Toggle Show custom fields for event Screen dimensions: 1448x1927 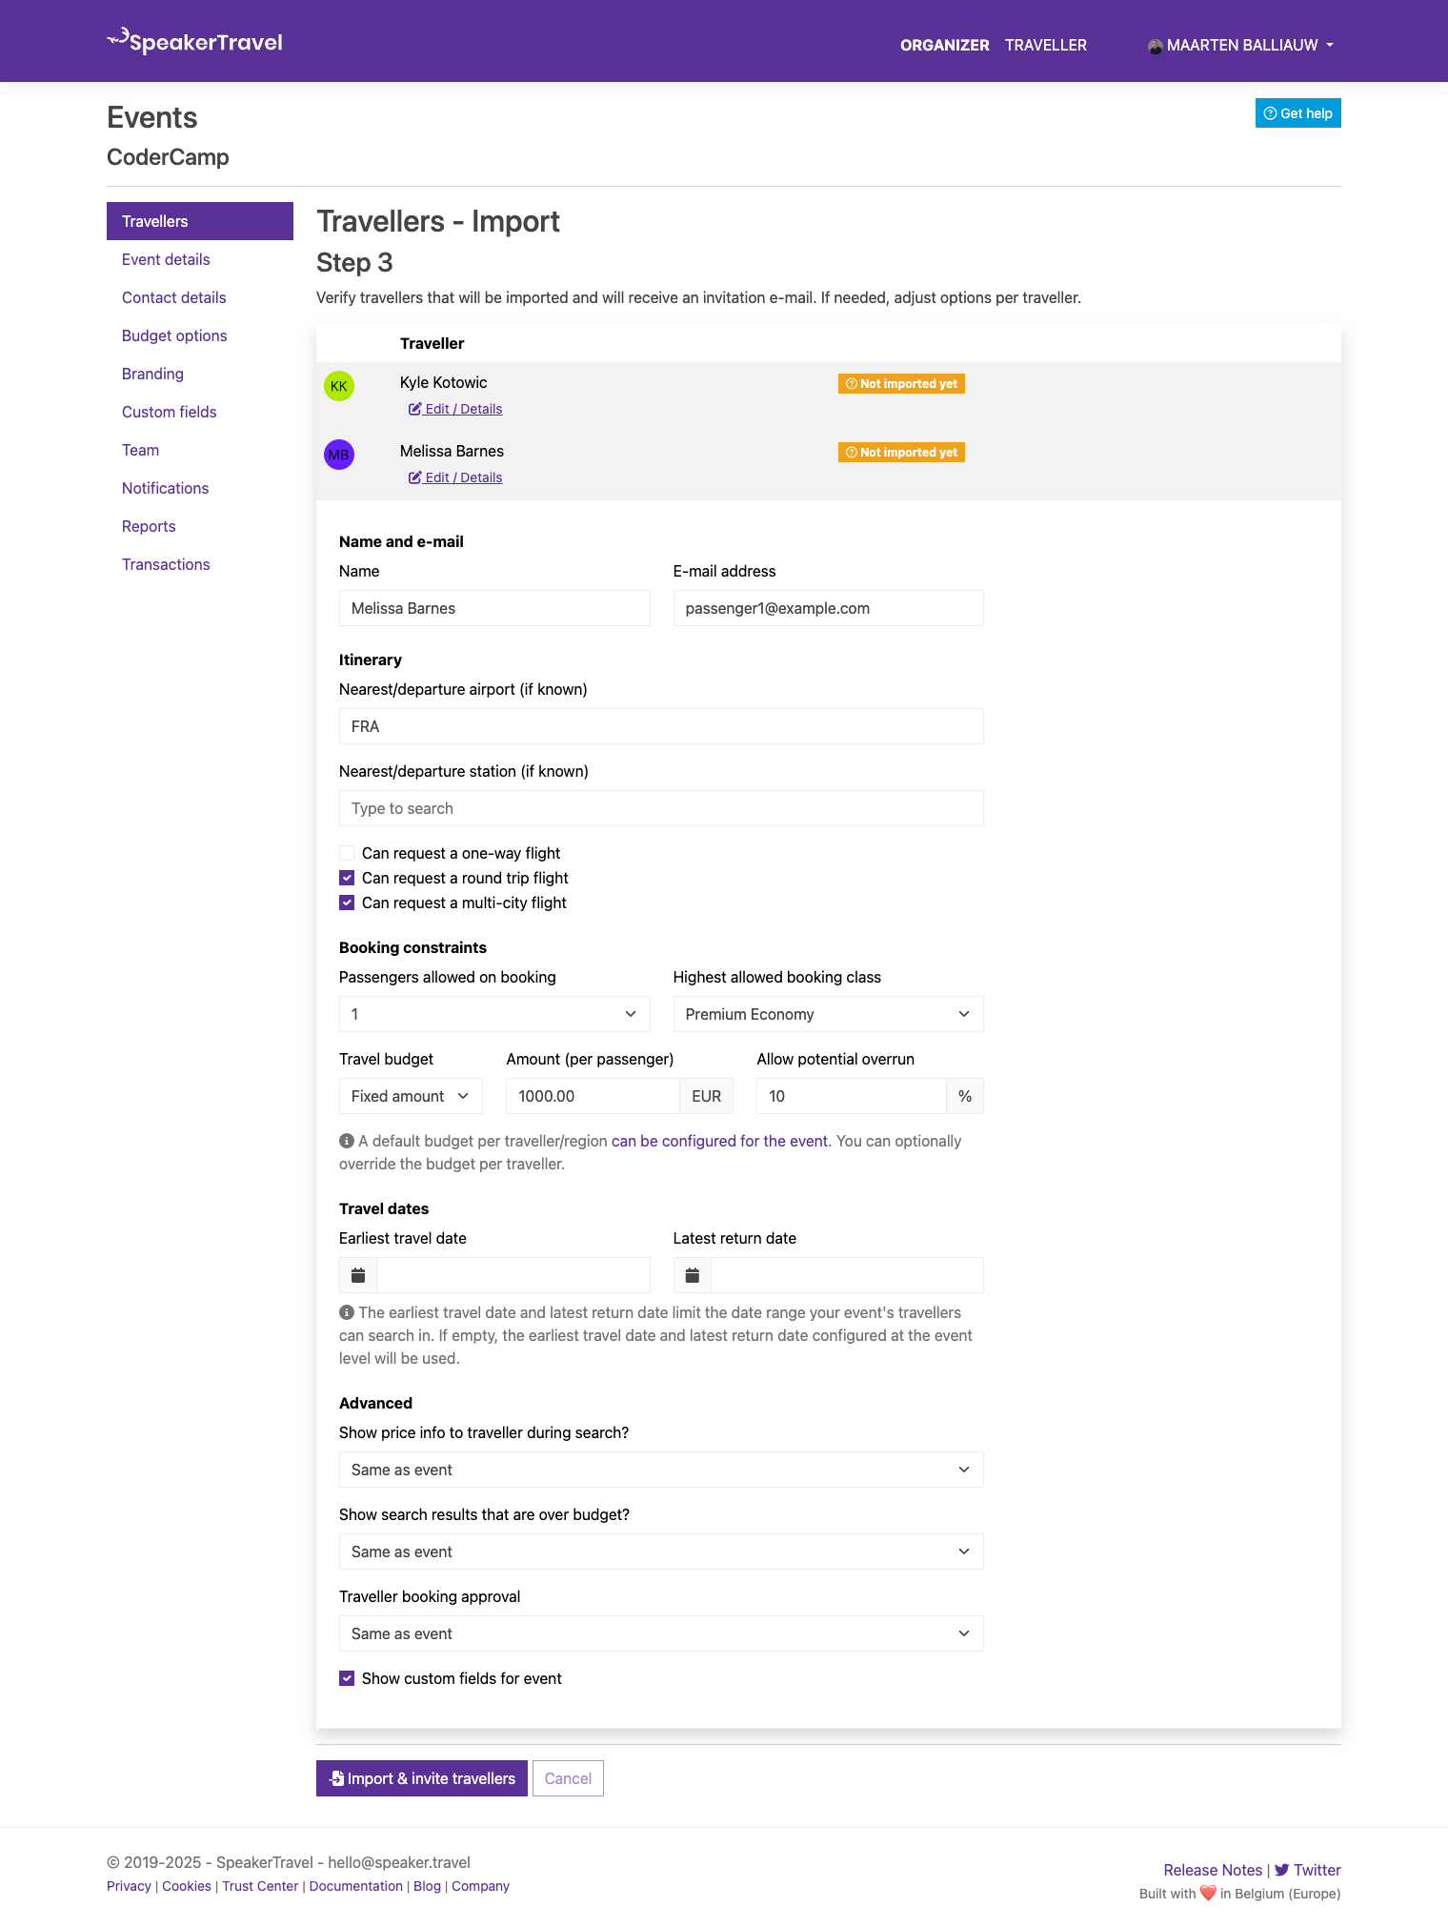tap(347, 1678)
